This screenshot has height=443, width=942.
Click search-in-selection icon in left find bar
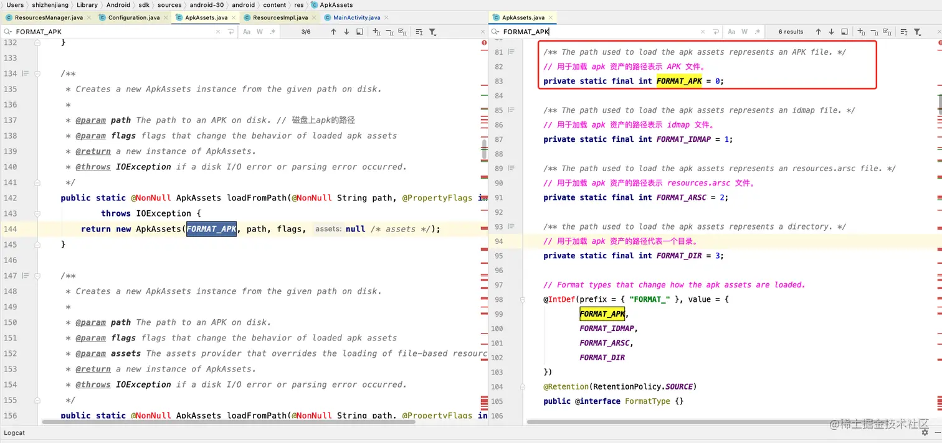coord(359,32)
